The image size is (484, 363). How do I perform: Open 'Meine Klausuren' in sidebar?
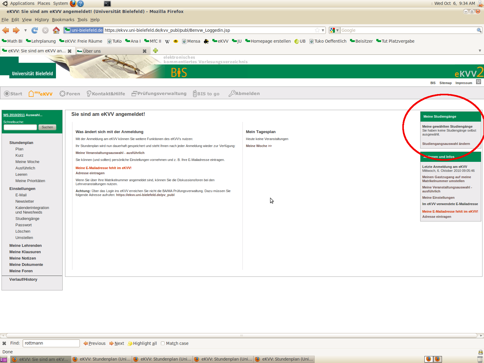coord(25,252)
